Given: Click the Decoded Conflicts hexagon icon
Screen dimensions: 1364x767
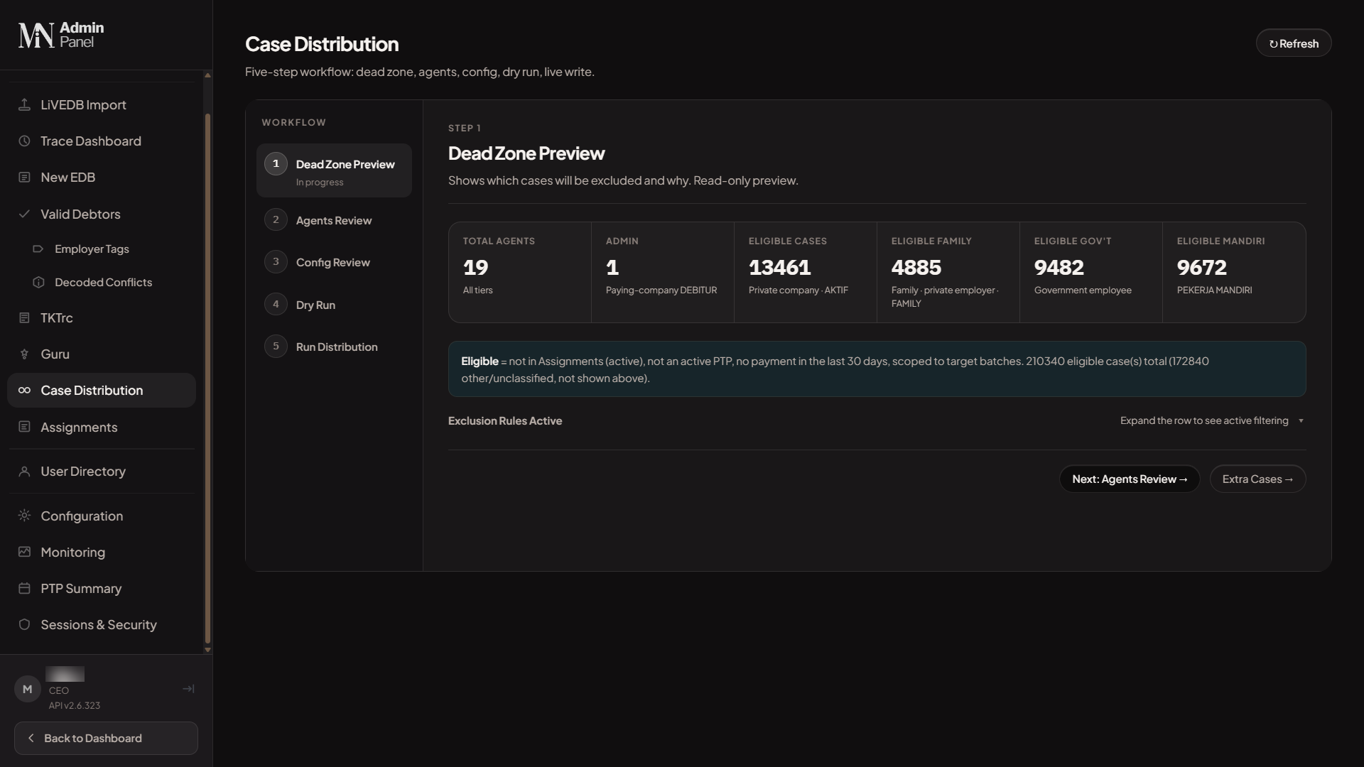Looking at the screenshot, I should tap(38, 282).
